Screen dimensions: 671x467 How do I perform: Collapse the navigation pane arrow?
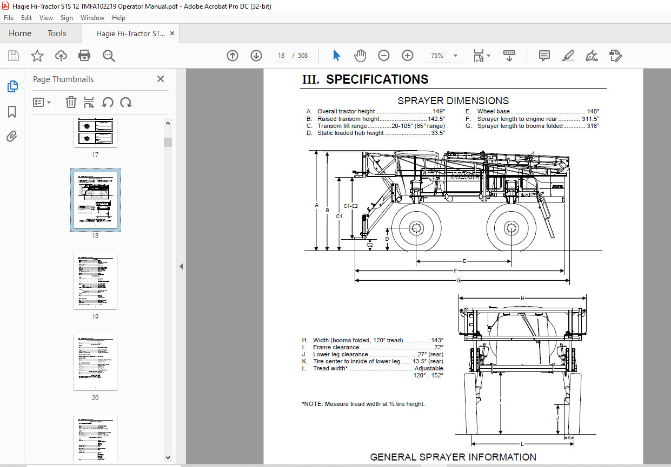coord(181,267)
